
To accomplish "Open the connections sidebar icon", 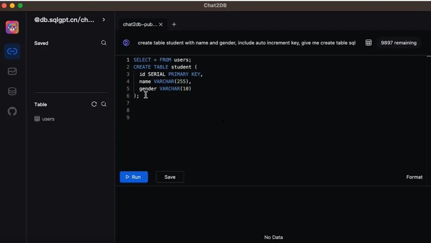I will 12,51.
